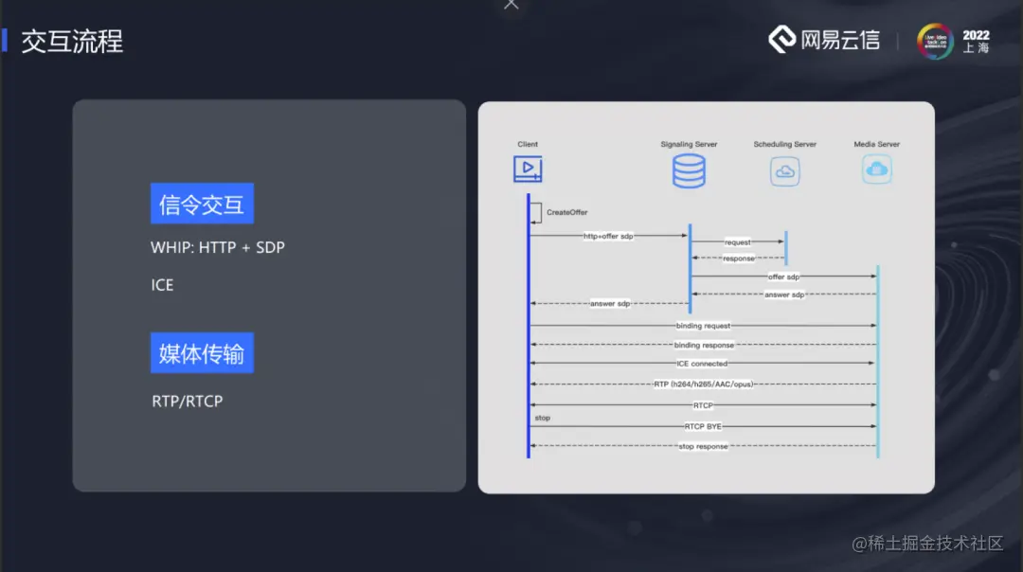Click the http+offer sdp arrow label

[x=608, y=236]
